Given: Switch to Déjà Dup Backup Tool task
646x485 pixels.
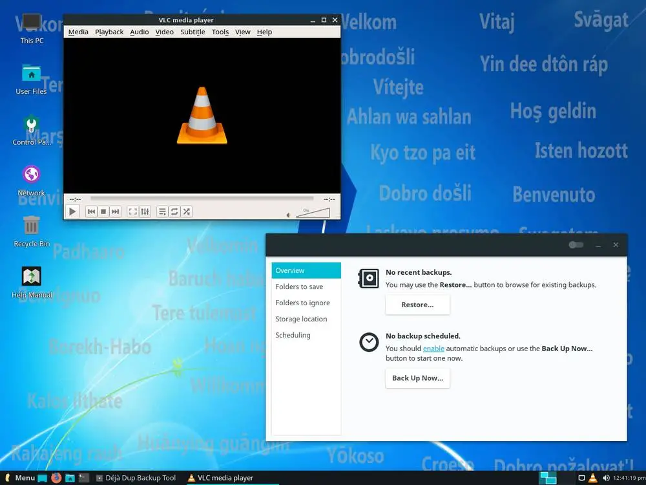Looking at the screenshot, I should [x=136, y=478].
